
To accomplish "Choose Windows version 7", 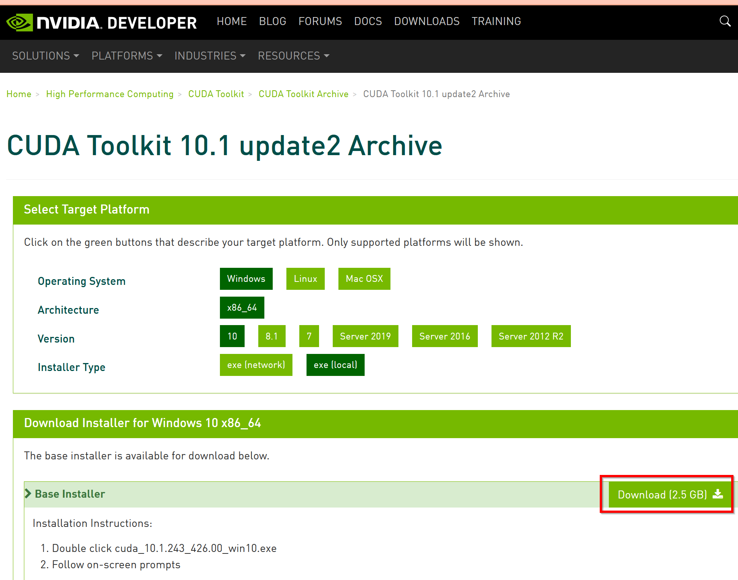I will [309, 336].
